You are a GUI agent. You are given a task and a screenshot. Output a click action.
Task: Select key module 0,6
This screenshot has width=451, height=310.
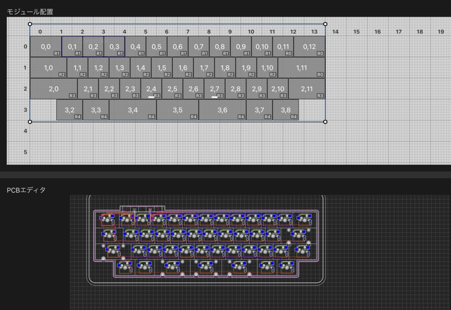point(177,46)
